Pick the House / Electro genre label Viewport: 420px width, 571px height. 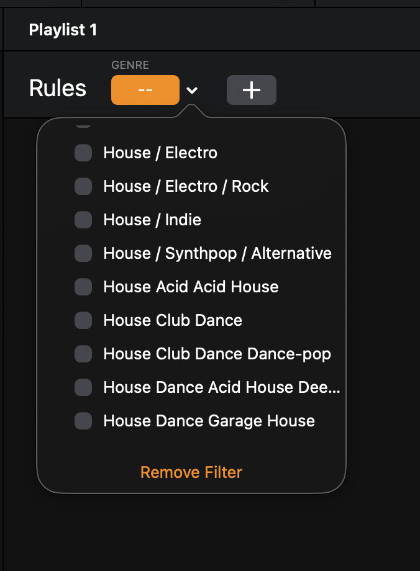point(160,153)
